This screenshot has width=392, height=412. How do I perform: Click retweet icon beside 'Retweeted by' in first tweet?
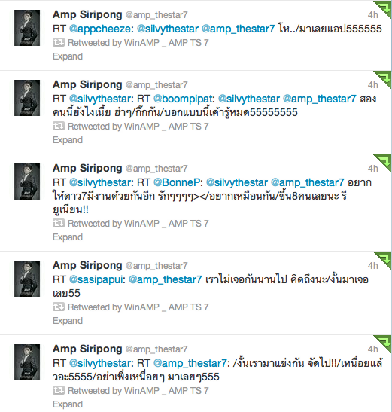[x=59, y=43]
